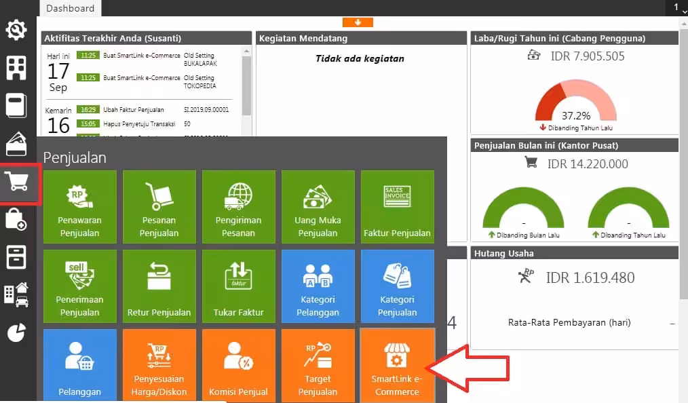Open Retur Penjualan tile
Viewport: 688px width, 403px height.
159,286
